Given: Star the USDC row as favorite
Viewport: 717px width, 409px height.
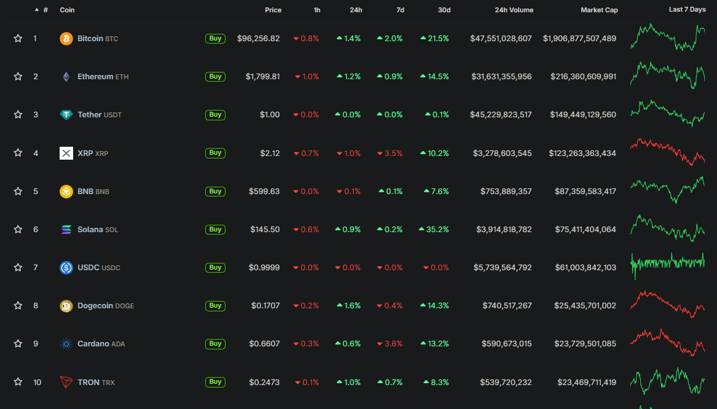Looking at the screenshot, I should click(x=18, y=268).
